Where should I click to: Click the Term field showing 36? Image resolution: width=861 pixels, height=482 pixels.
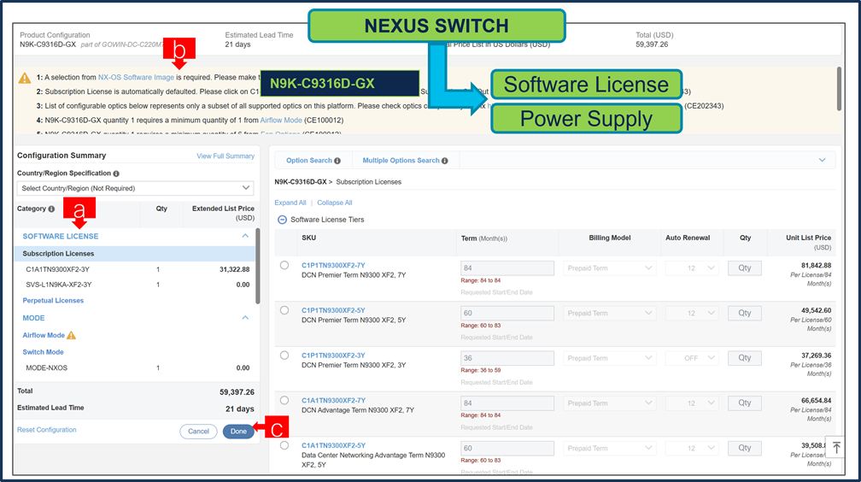point(507,358)
